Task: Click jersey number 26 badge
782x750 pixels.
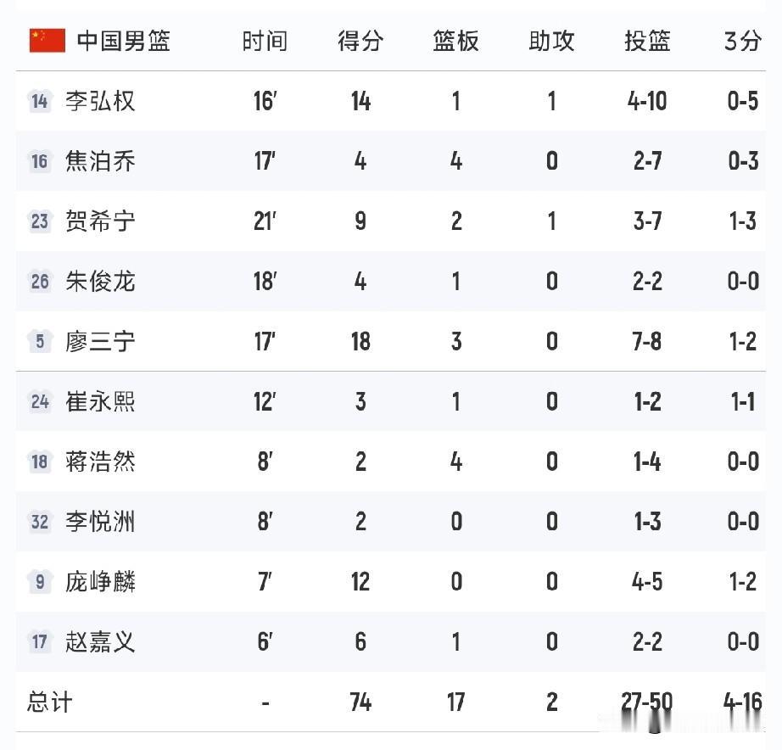Action: click(39, 282)
